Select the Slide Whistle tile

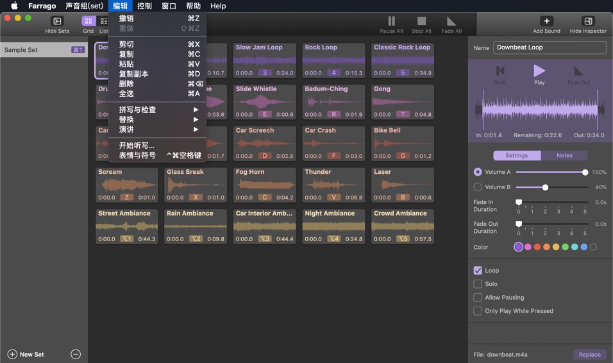coord(265,102)
